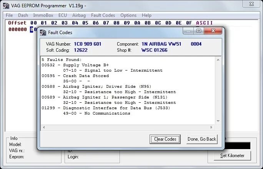This screenshot has width=263, height=169.
Task: Click fault list scroll right arrow
Action: pos(211,127)
